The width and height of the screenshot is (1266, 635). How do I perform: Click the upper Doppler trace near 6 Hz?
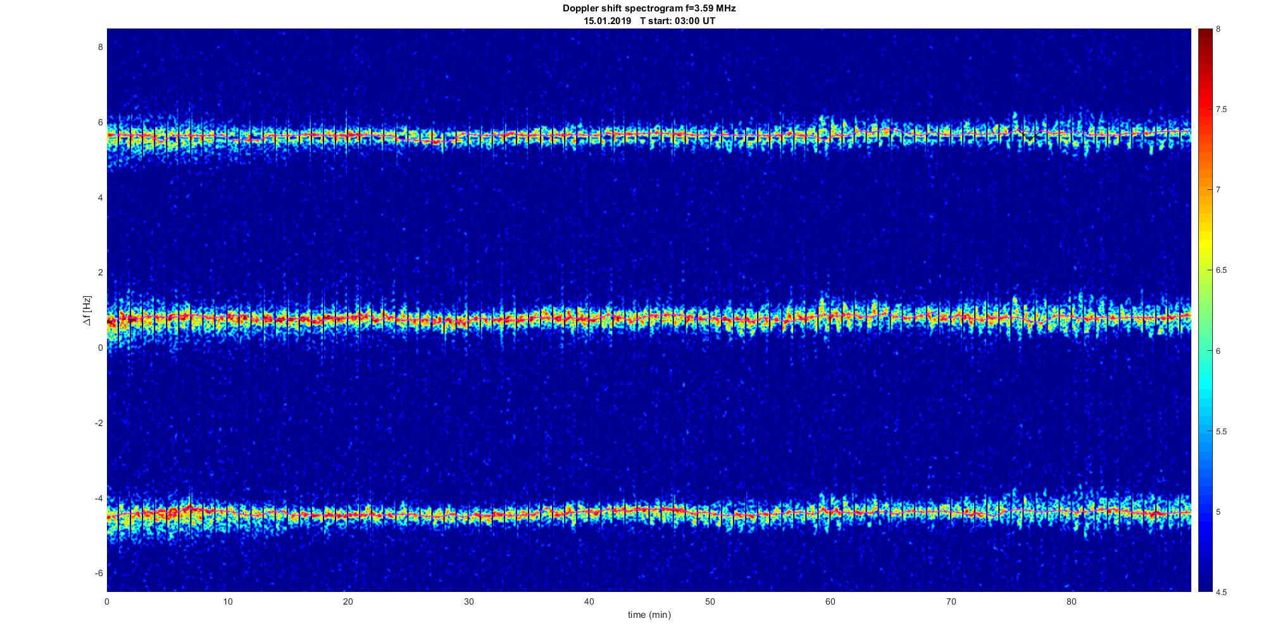(649, 135)
